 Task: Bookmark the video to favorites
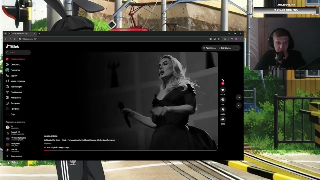(223, 109)
